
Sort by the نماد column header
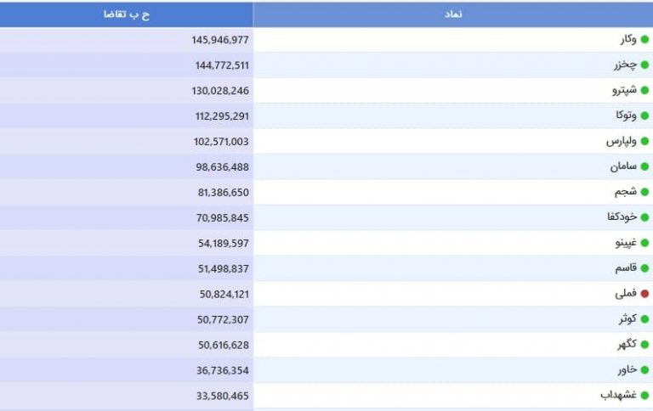(453, 14)
